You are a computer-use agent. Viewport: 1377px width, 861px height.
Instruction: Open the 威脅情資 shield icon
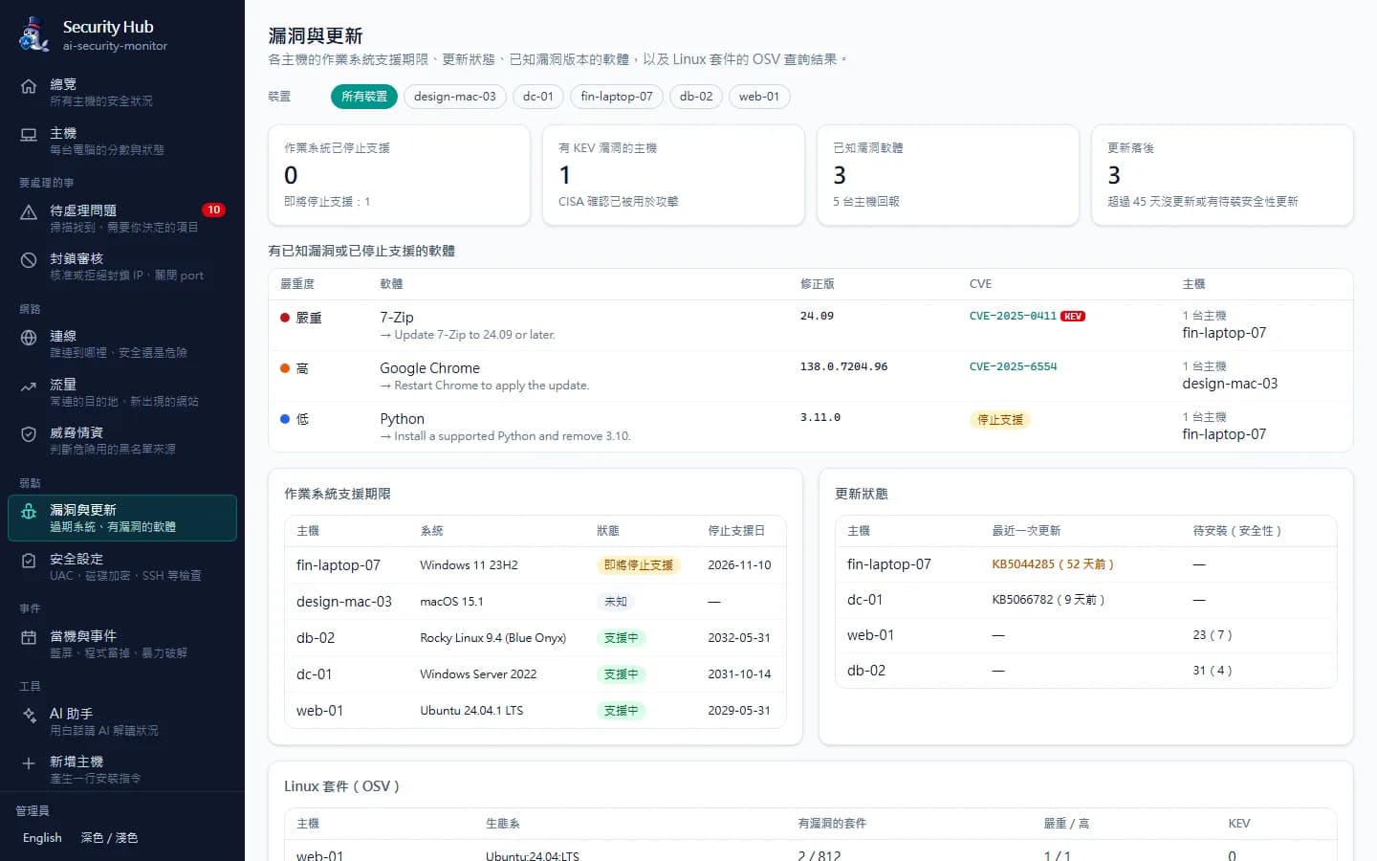[29, 434]
